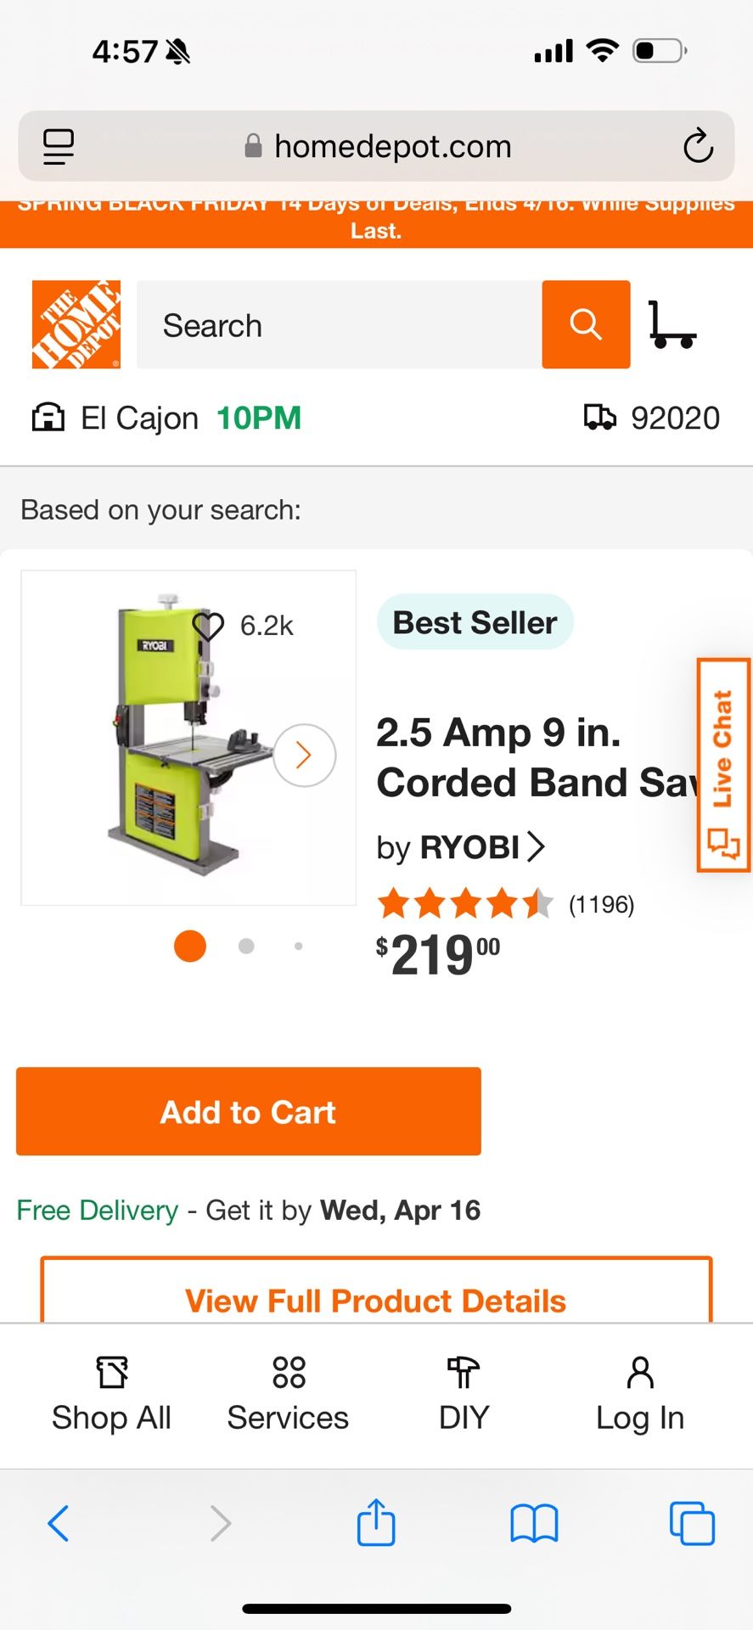Open the shopping cart icon
Image resolution: width=753 pixels, height=1630 pixels.
click(673, 324)
